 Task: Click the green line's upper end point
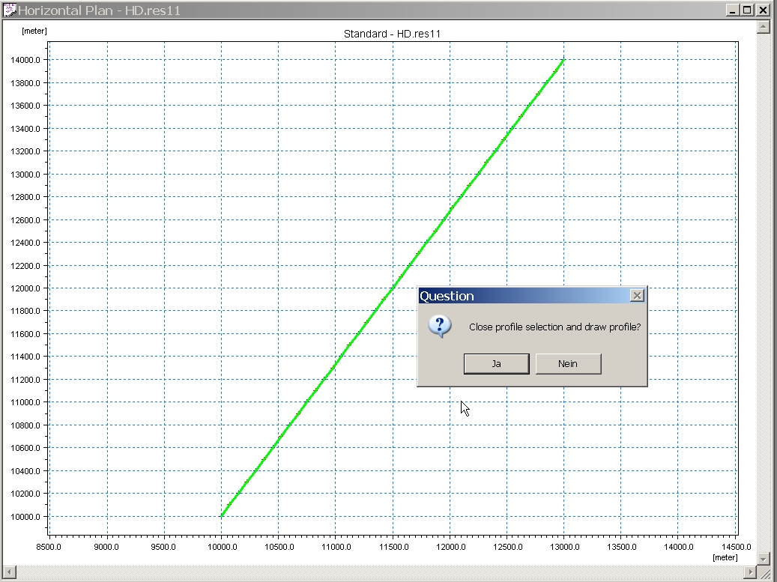tap(563, 61)
